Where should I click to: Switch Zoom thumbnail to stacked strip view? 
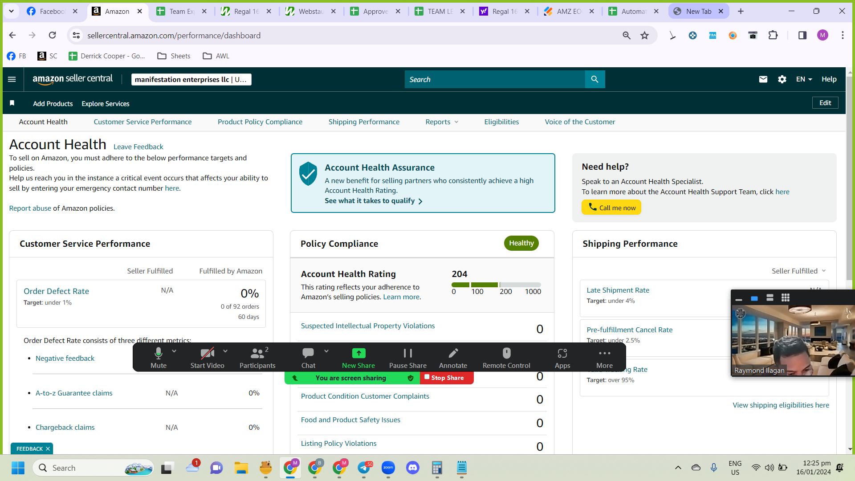pyautogui.click(x=770, y=298)
